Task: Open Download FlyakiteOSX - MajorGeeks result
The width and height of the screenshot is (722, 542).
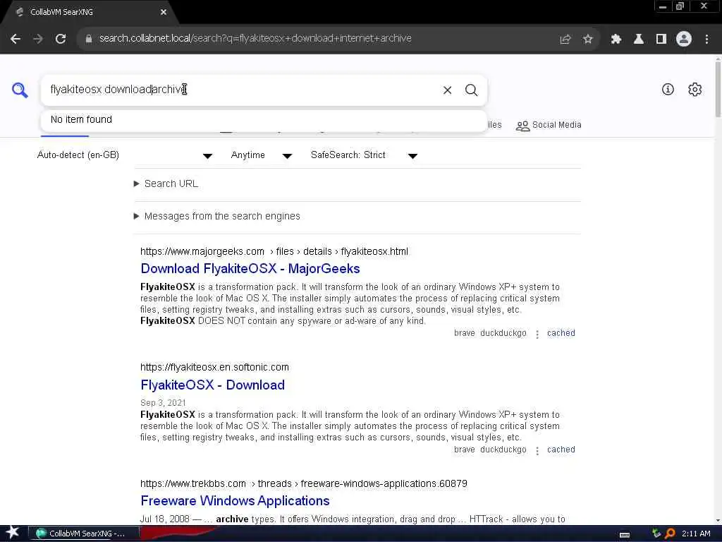Action: (x=250, y=268)
